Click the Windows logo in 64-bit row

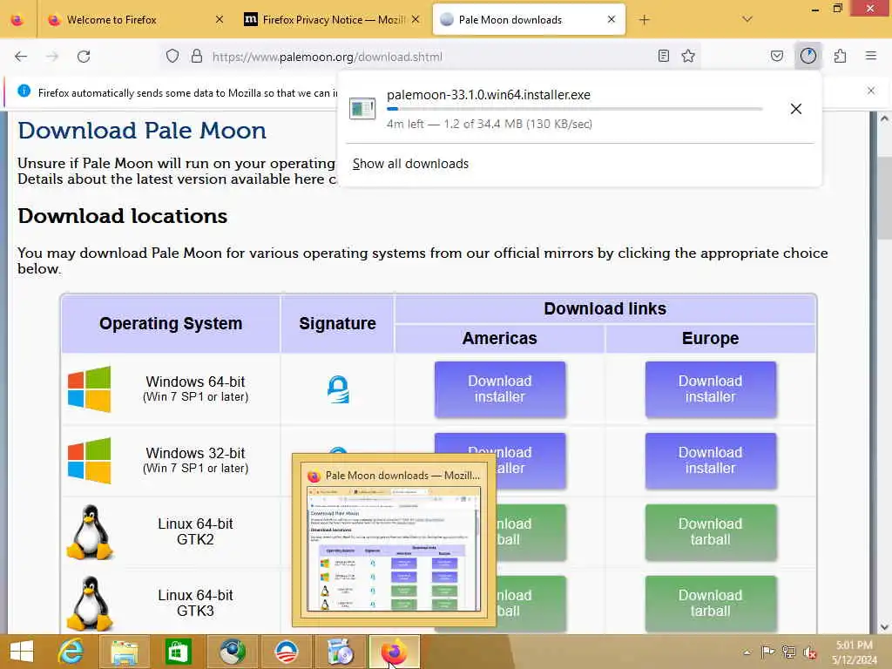tap(90, 389)
